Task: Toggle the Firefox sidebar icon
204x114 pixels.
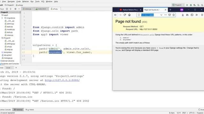Action: click(x=192, y=15)
